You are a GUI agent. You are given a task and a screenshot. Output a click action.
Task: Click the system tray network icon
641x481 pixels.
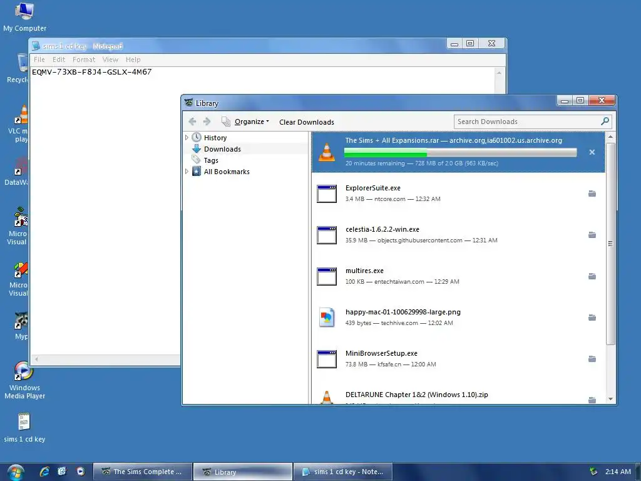[x=593, y=472]
